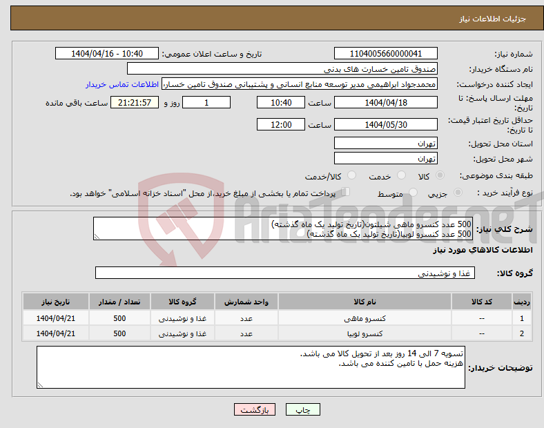Click the request creator name field
Screen dimensions: 544x428
[x=300, y=84]
